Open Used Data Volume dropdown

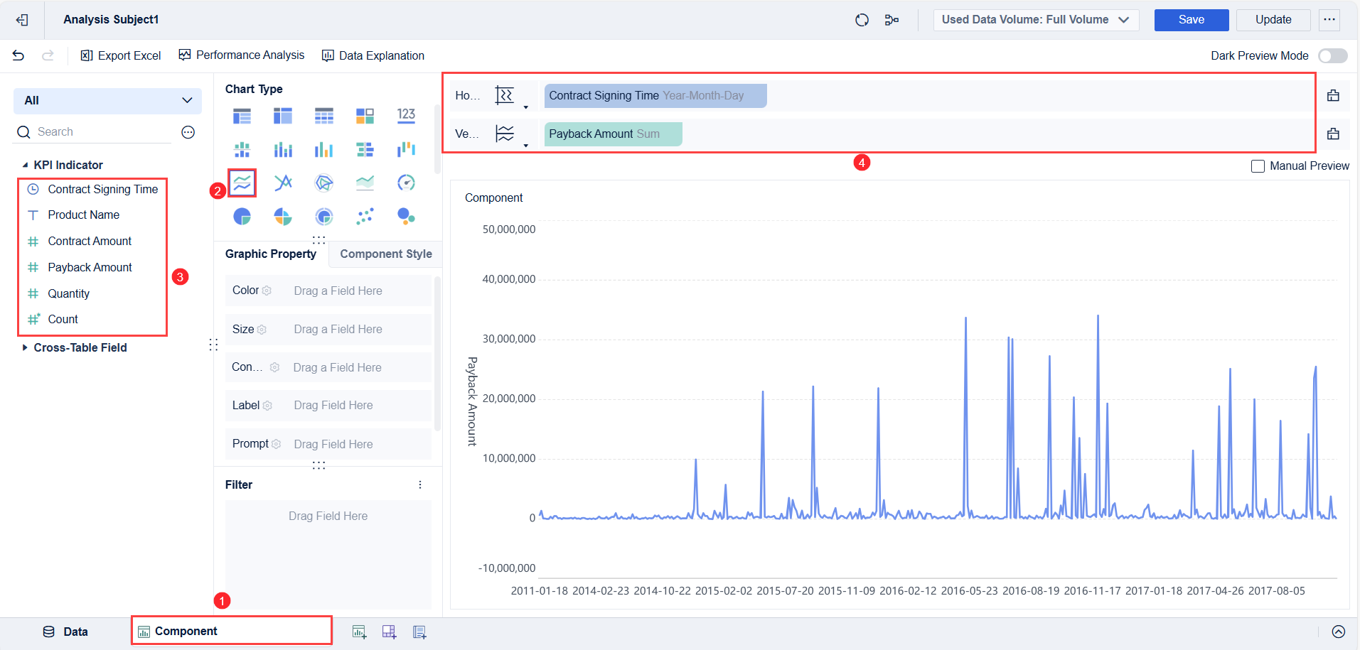(x=1036, y=20)
